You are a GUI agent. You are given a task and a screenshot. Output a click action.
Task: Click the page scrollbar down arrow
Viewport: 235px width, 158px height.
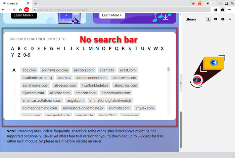[181, 150]
